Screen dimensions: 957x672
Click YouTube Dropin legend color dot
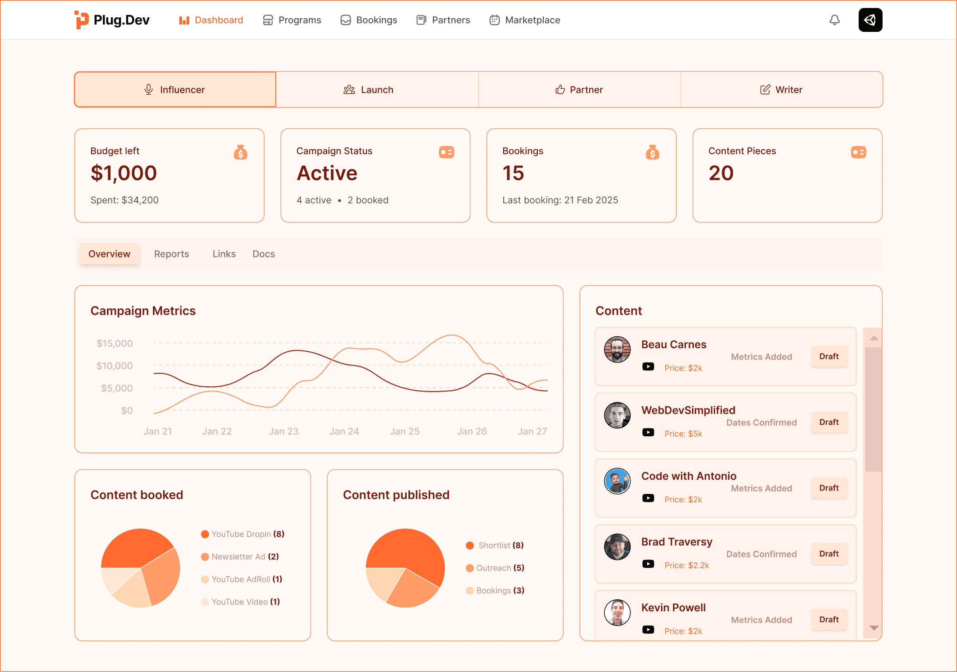coord(205,534)
